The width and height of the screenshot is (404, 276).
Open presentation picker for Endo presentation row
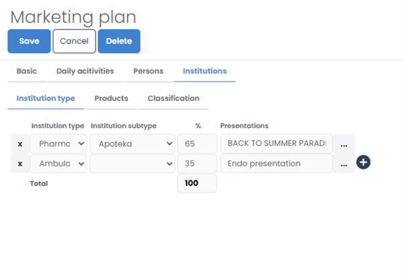coord(344,164)
